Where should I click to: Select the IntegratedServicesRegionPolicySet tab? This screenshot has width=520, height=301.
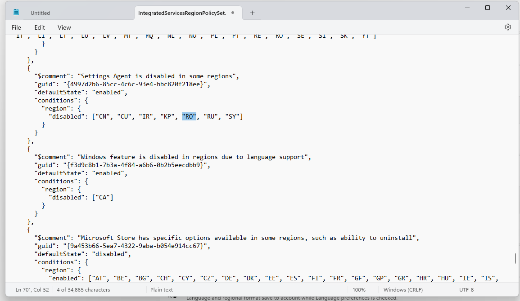[182, 13]
